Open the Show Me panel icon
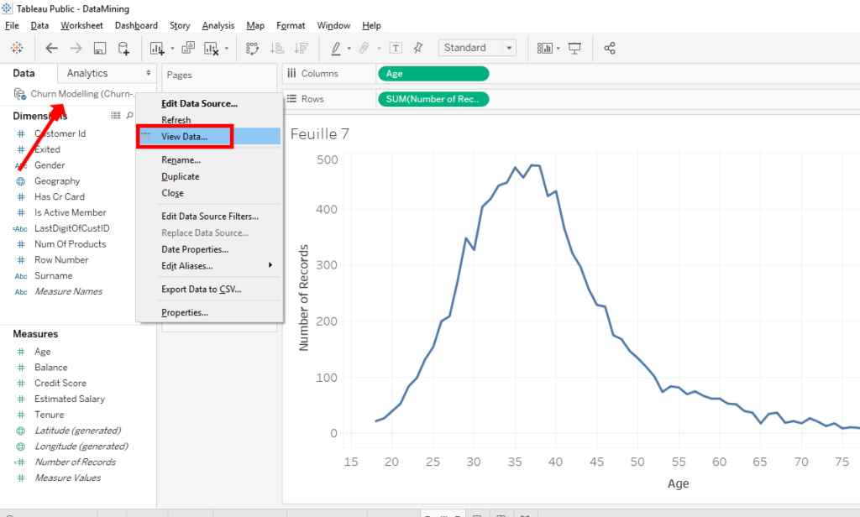The width and height of the screenshot is (860, 517). tap(543, 48)
